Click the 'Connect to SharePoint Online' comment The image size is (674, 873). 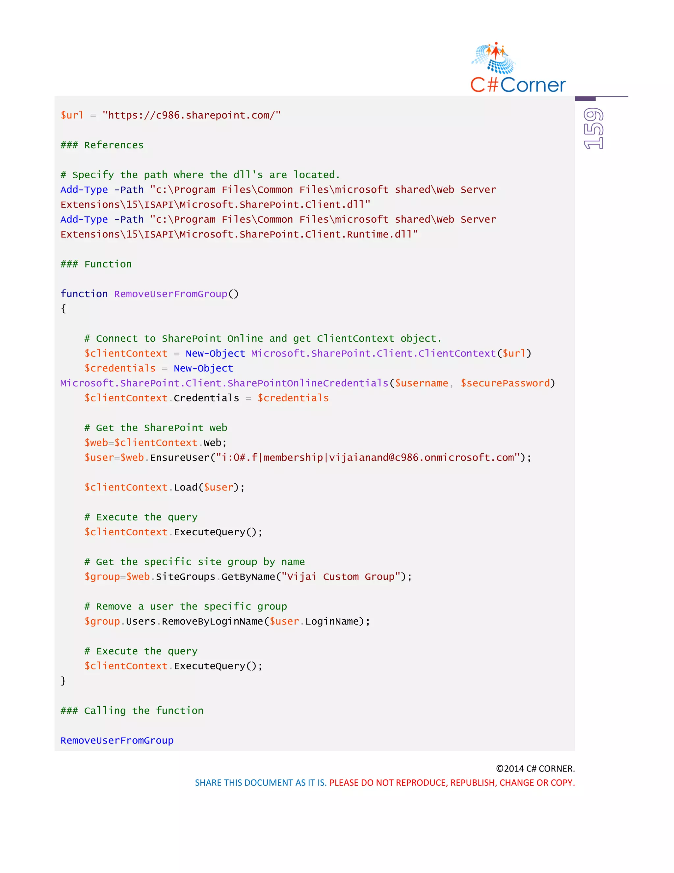click(263, 339)
